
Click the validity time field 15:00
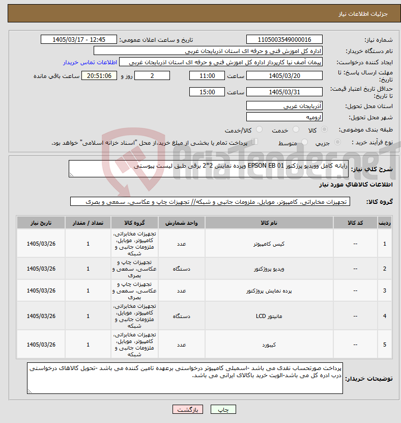click(x=207, y=92)
